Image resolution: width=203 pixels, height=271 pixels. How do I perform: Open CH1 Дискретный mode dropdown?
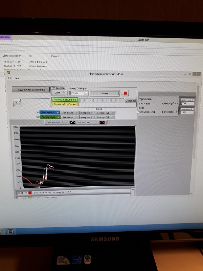click(x=50, y=112)
